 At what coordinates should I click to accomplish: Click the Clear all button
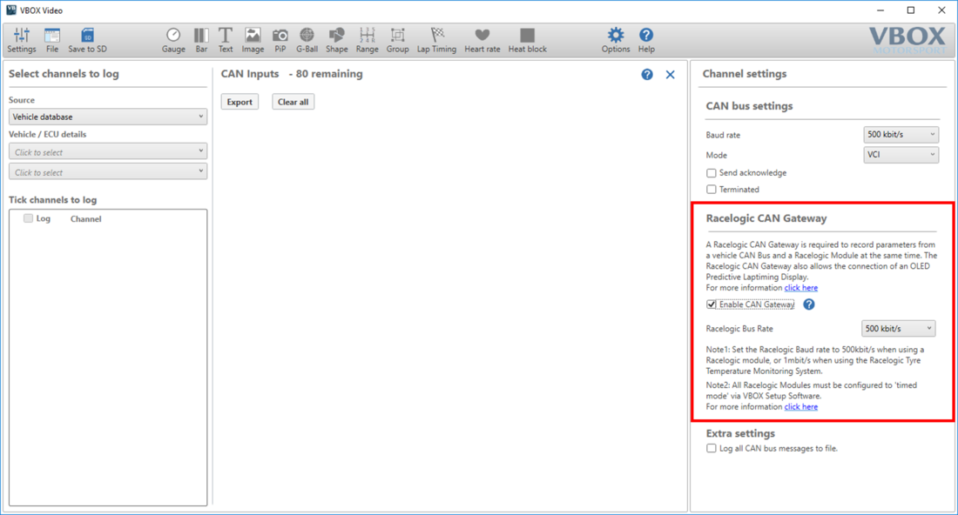pos(293,102)
